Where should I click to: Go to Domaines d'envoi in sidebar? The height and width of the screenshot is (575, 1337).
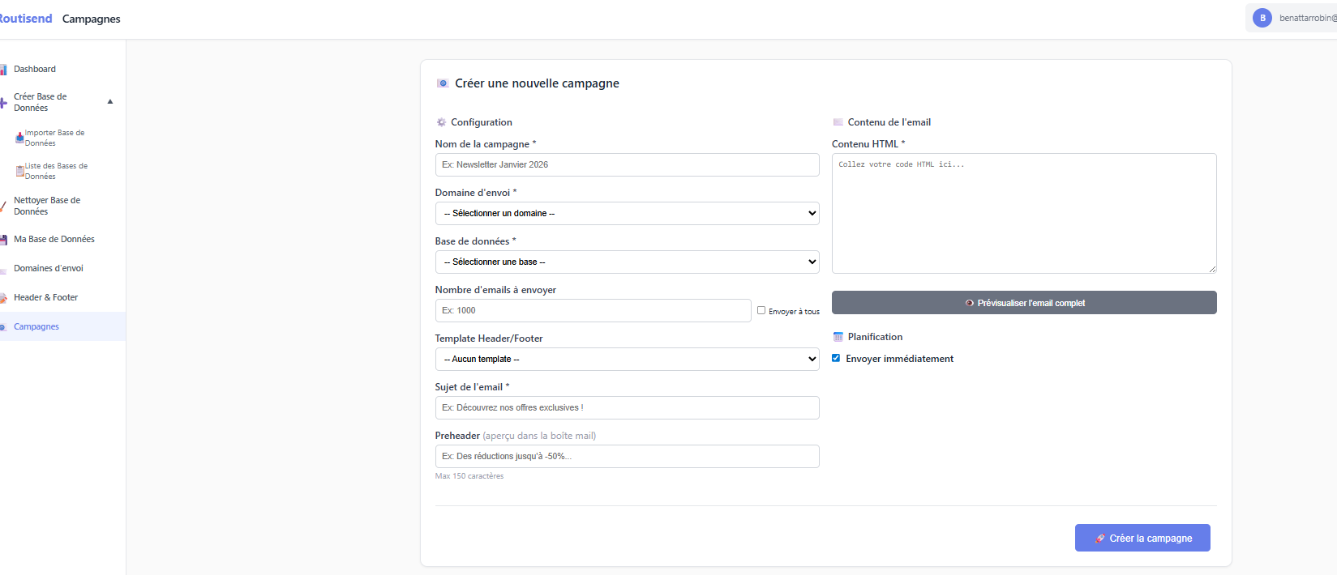pyautogui.click(x=49, y=268)
